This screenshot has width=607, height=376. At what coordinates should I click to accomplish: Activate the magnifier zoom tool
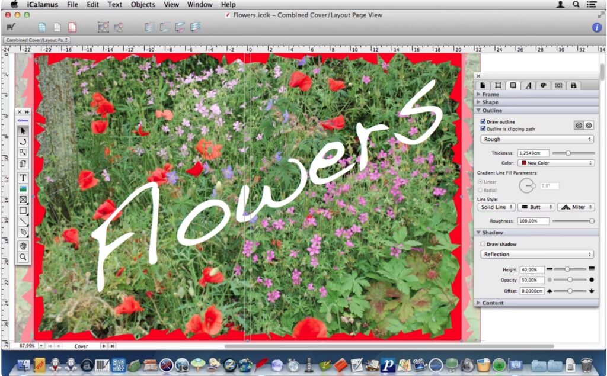point(23,257)
